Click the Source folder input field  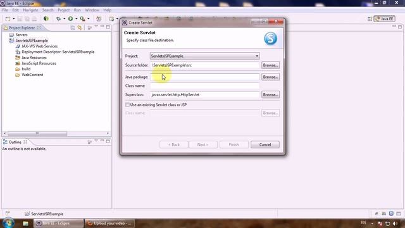(x=205, y=65)
